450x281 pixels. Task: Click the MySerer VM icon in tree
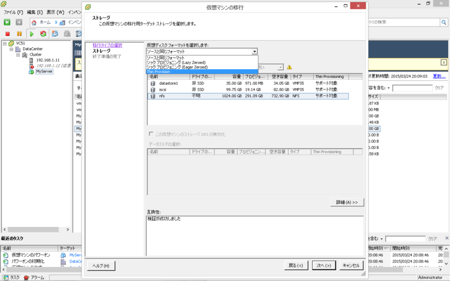(31, 71)
